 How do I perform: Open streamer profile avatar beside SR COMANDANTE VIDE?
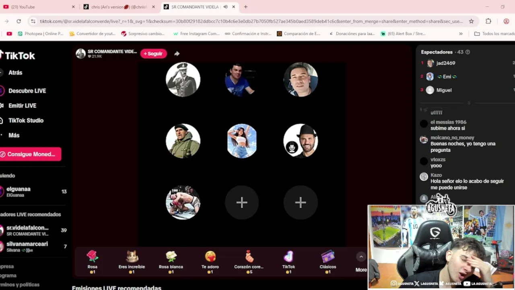pyautogui.click(x=80, y=54)
